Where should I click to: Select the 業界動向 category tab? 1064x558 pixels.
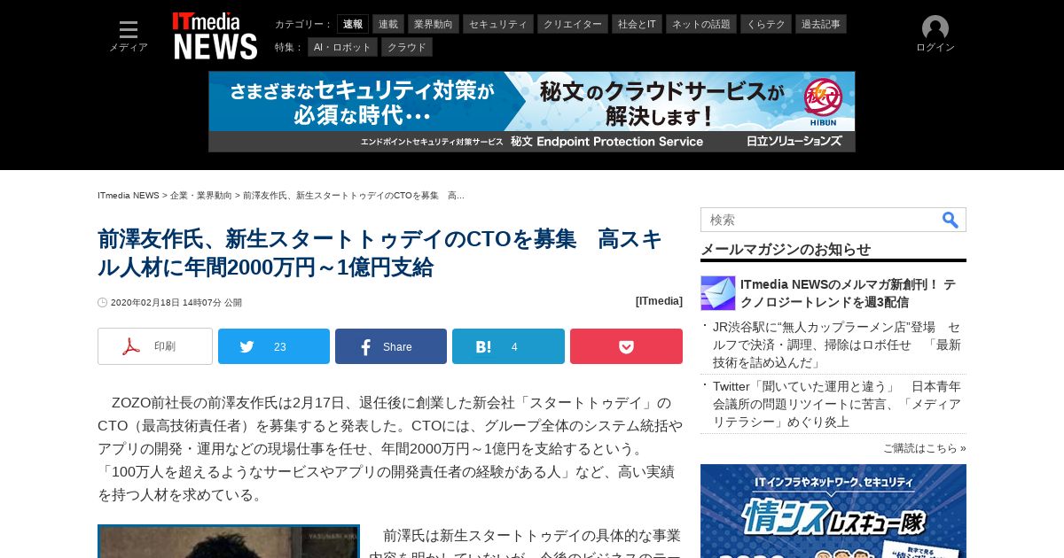434,24
